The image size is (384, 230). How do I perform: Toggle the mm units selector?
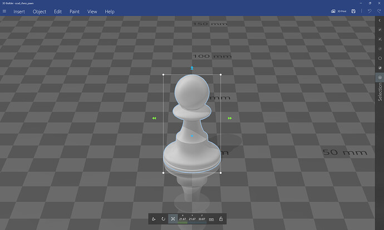[x=211, y=219]
